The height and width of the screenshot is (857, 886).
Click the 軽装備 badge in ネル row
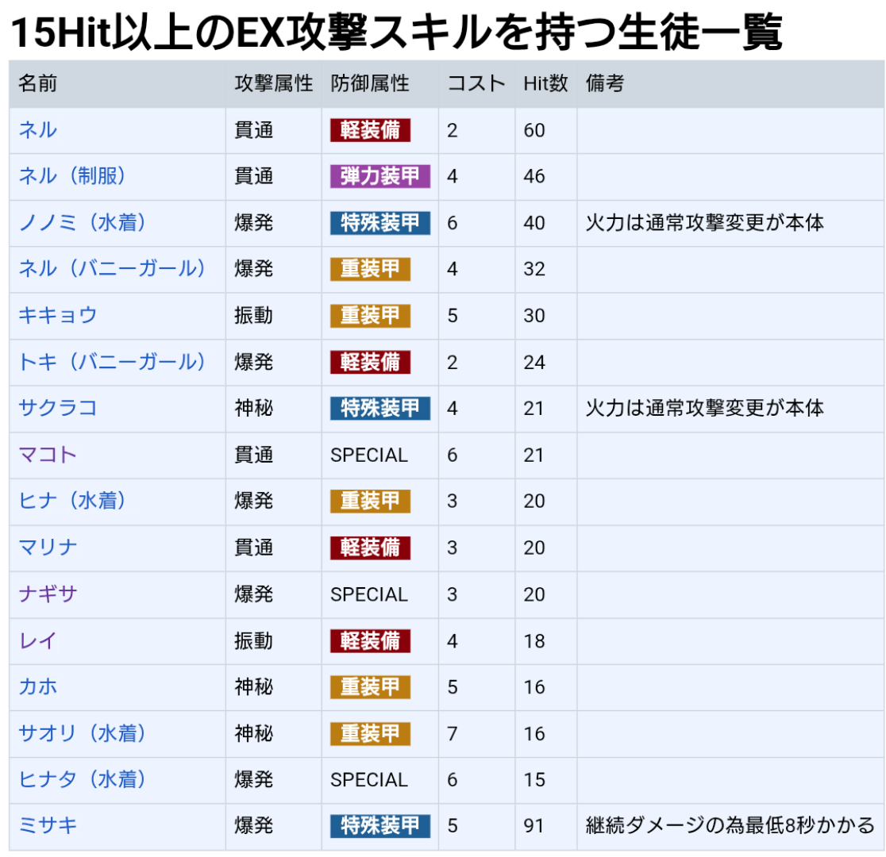[x=370, y=130]
